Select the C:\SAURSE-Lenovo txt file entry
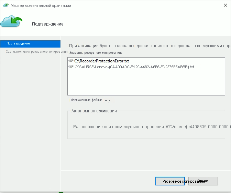Screen dimensions: 231x193 134,67
